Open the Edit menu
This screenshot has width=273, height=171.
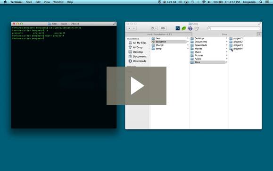[38, 2]
